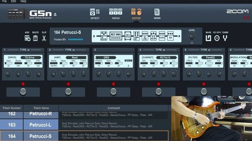The height and width of the screenshot is (141, 252).
Task: Open TYPE selector for slot 5
Action: click(205, 50)
